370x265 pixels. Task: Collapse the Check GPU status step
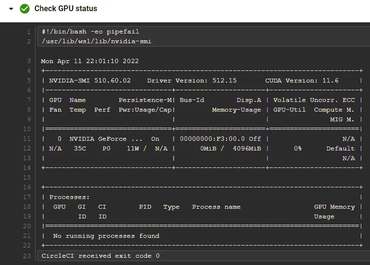[x=11, y=9]
